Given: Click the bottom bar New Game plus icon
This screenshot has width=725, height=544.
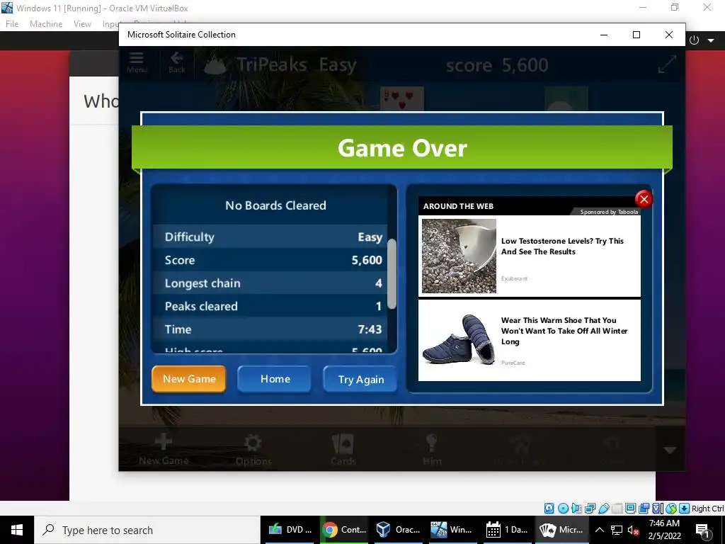Looking at the screenshot, I should (164, 449).
